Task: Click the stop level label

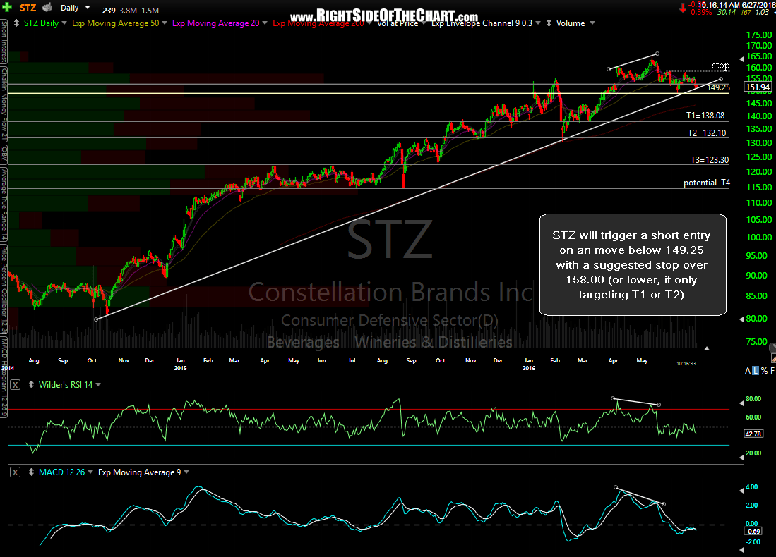Action: [720, 66]
